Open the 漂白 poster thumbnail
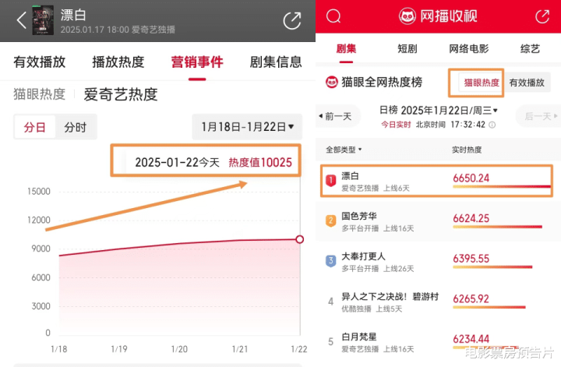The width and height of the screenshot is (561, 367). [43, 20]
